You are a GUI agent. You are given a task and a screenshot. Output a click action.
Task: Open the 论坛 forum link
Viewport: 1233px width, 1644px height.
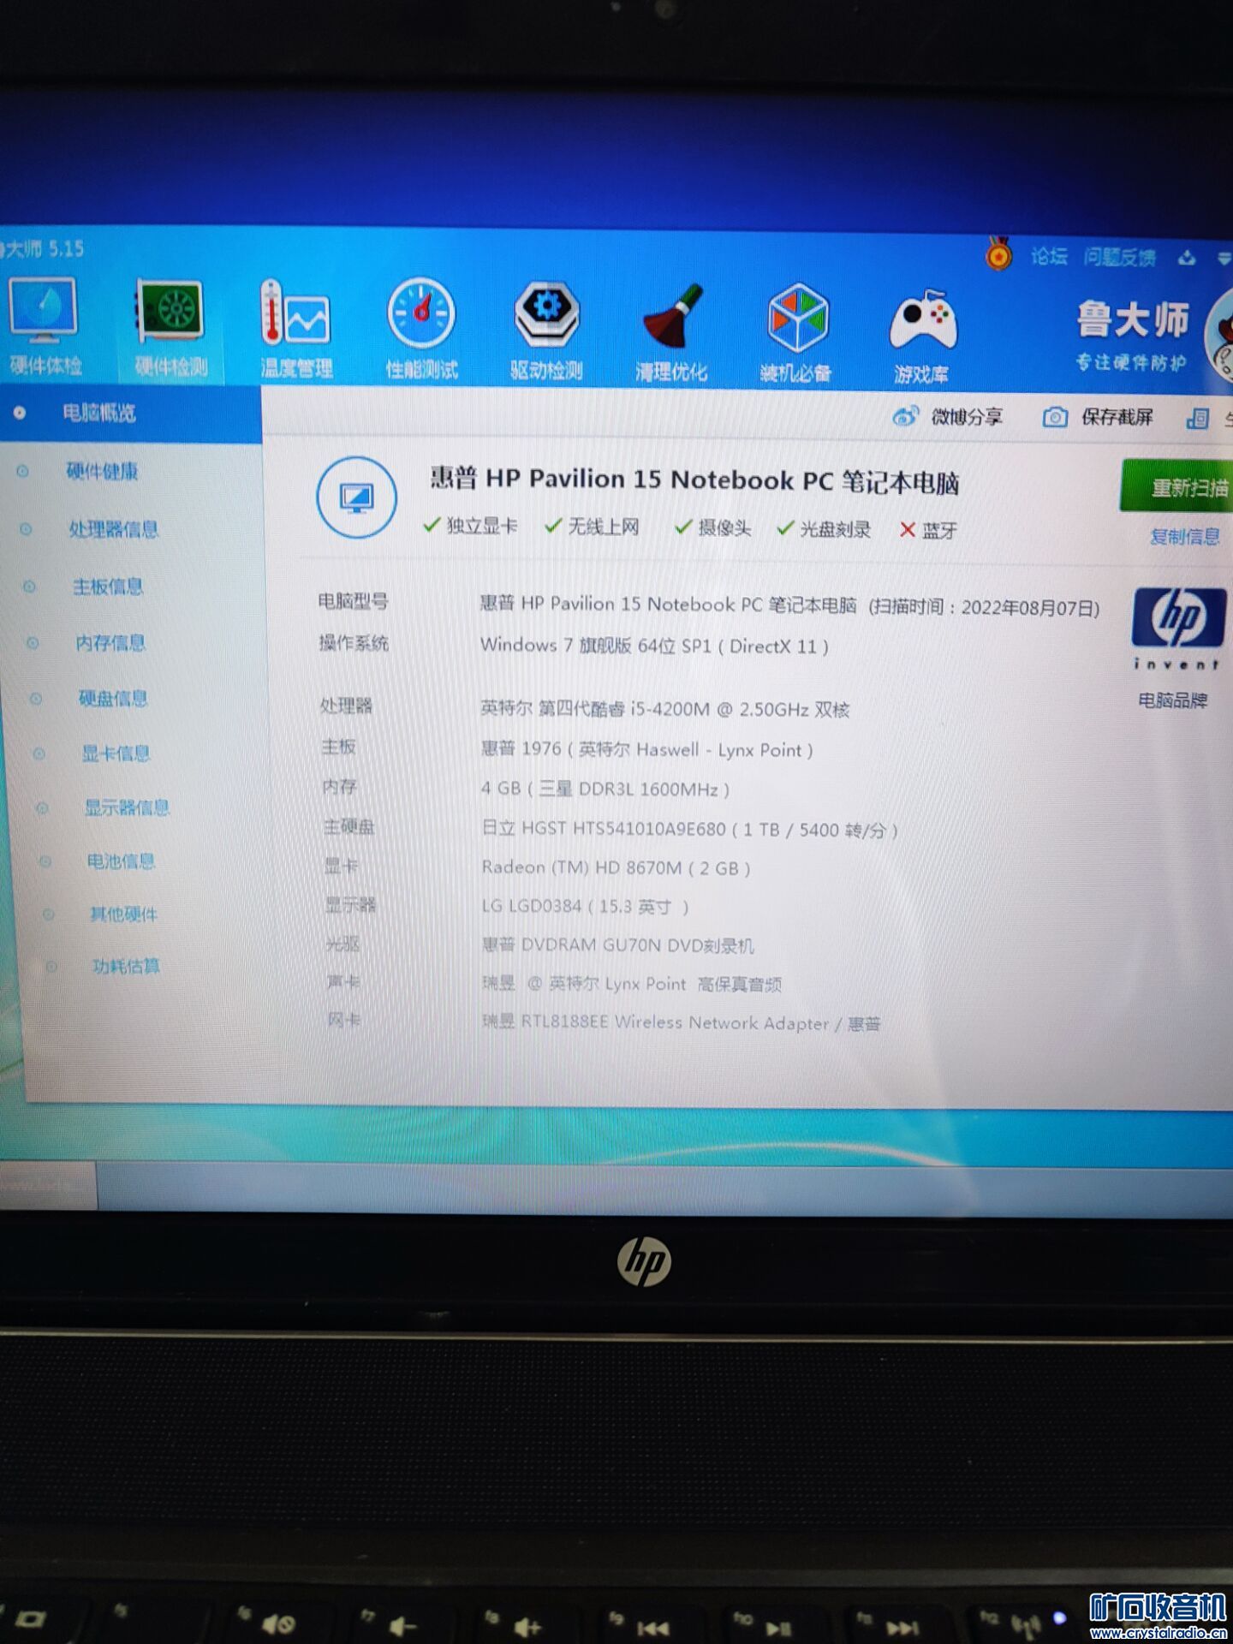coord(1049,256)
